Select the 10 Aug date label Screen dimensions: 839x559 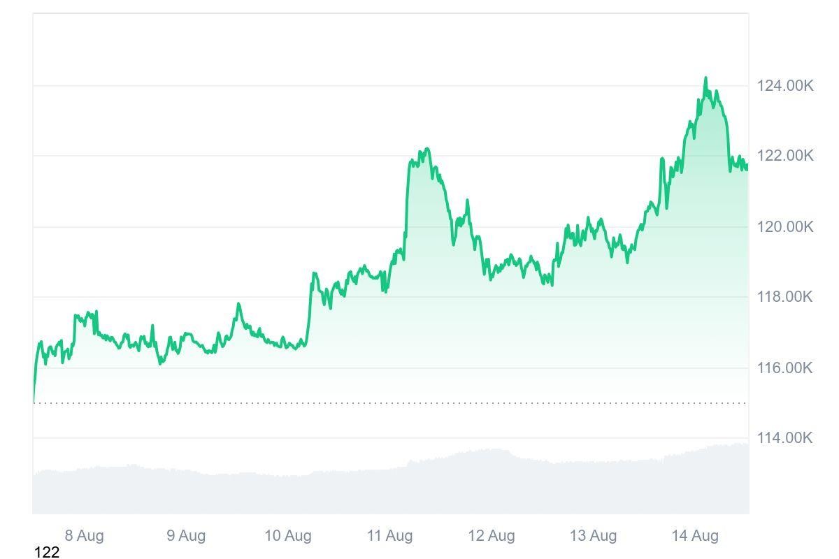coord(287,536)
